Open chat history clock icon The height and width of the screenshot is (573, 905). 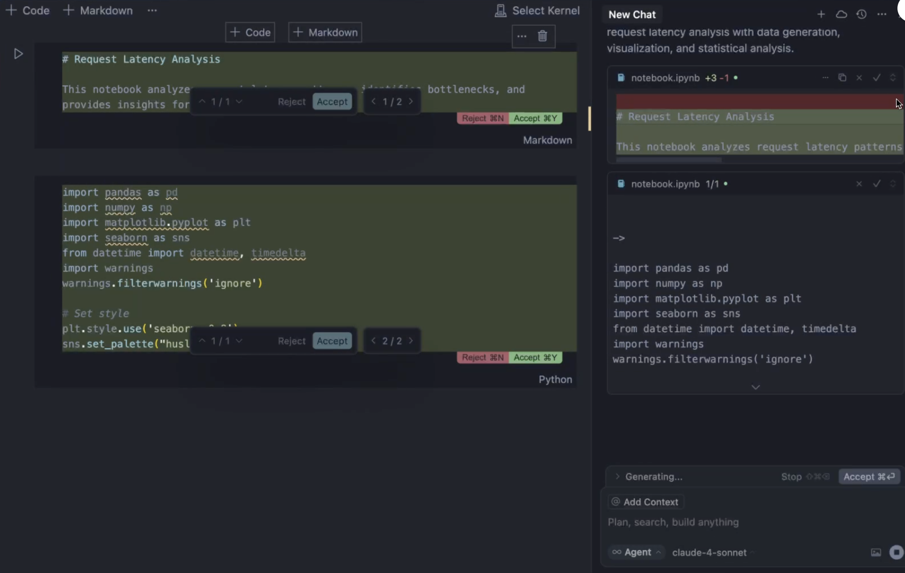861,15
